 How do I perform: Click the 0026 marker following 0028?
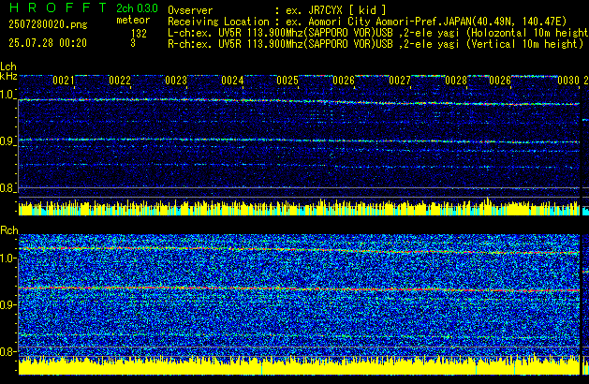(500, 81)
